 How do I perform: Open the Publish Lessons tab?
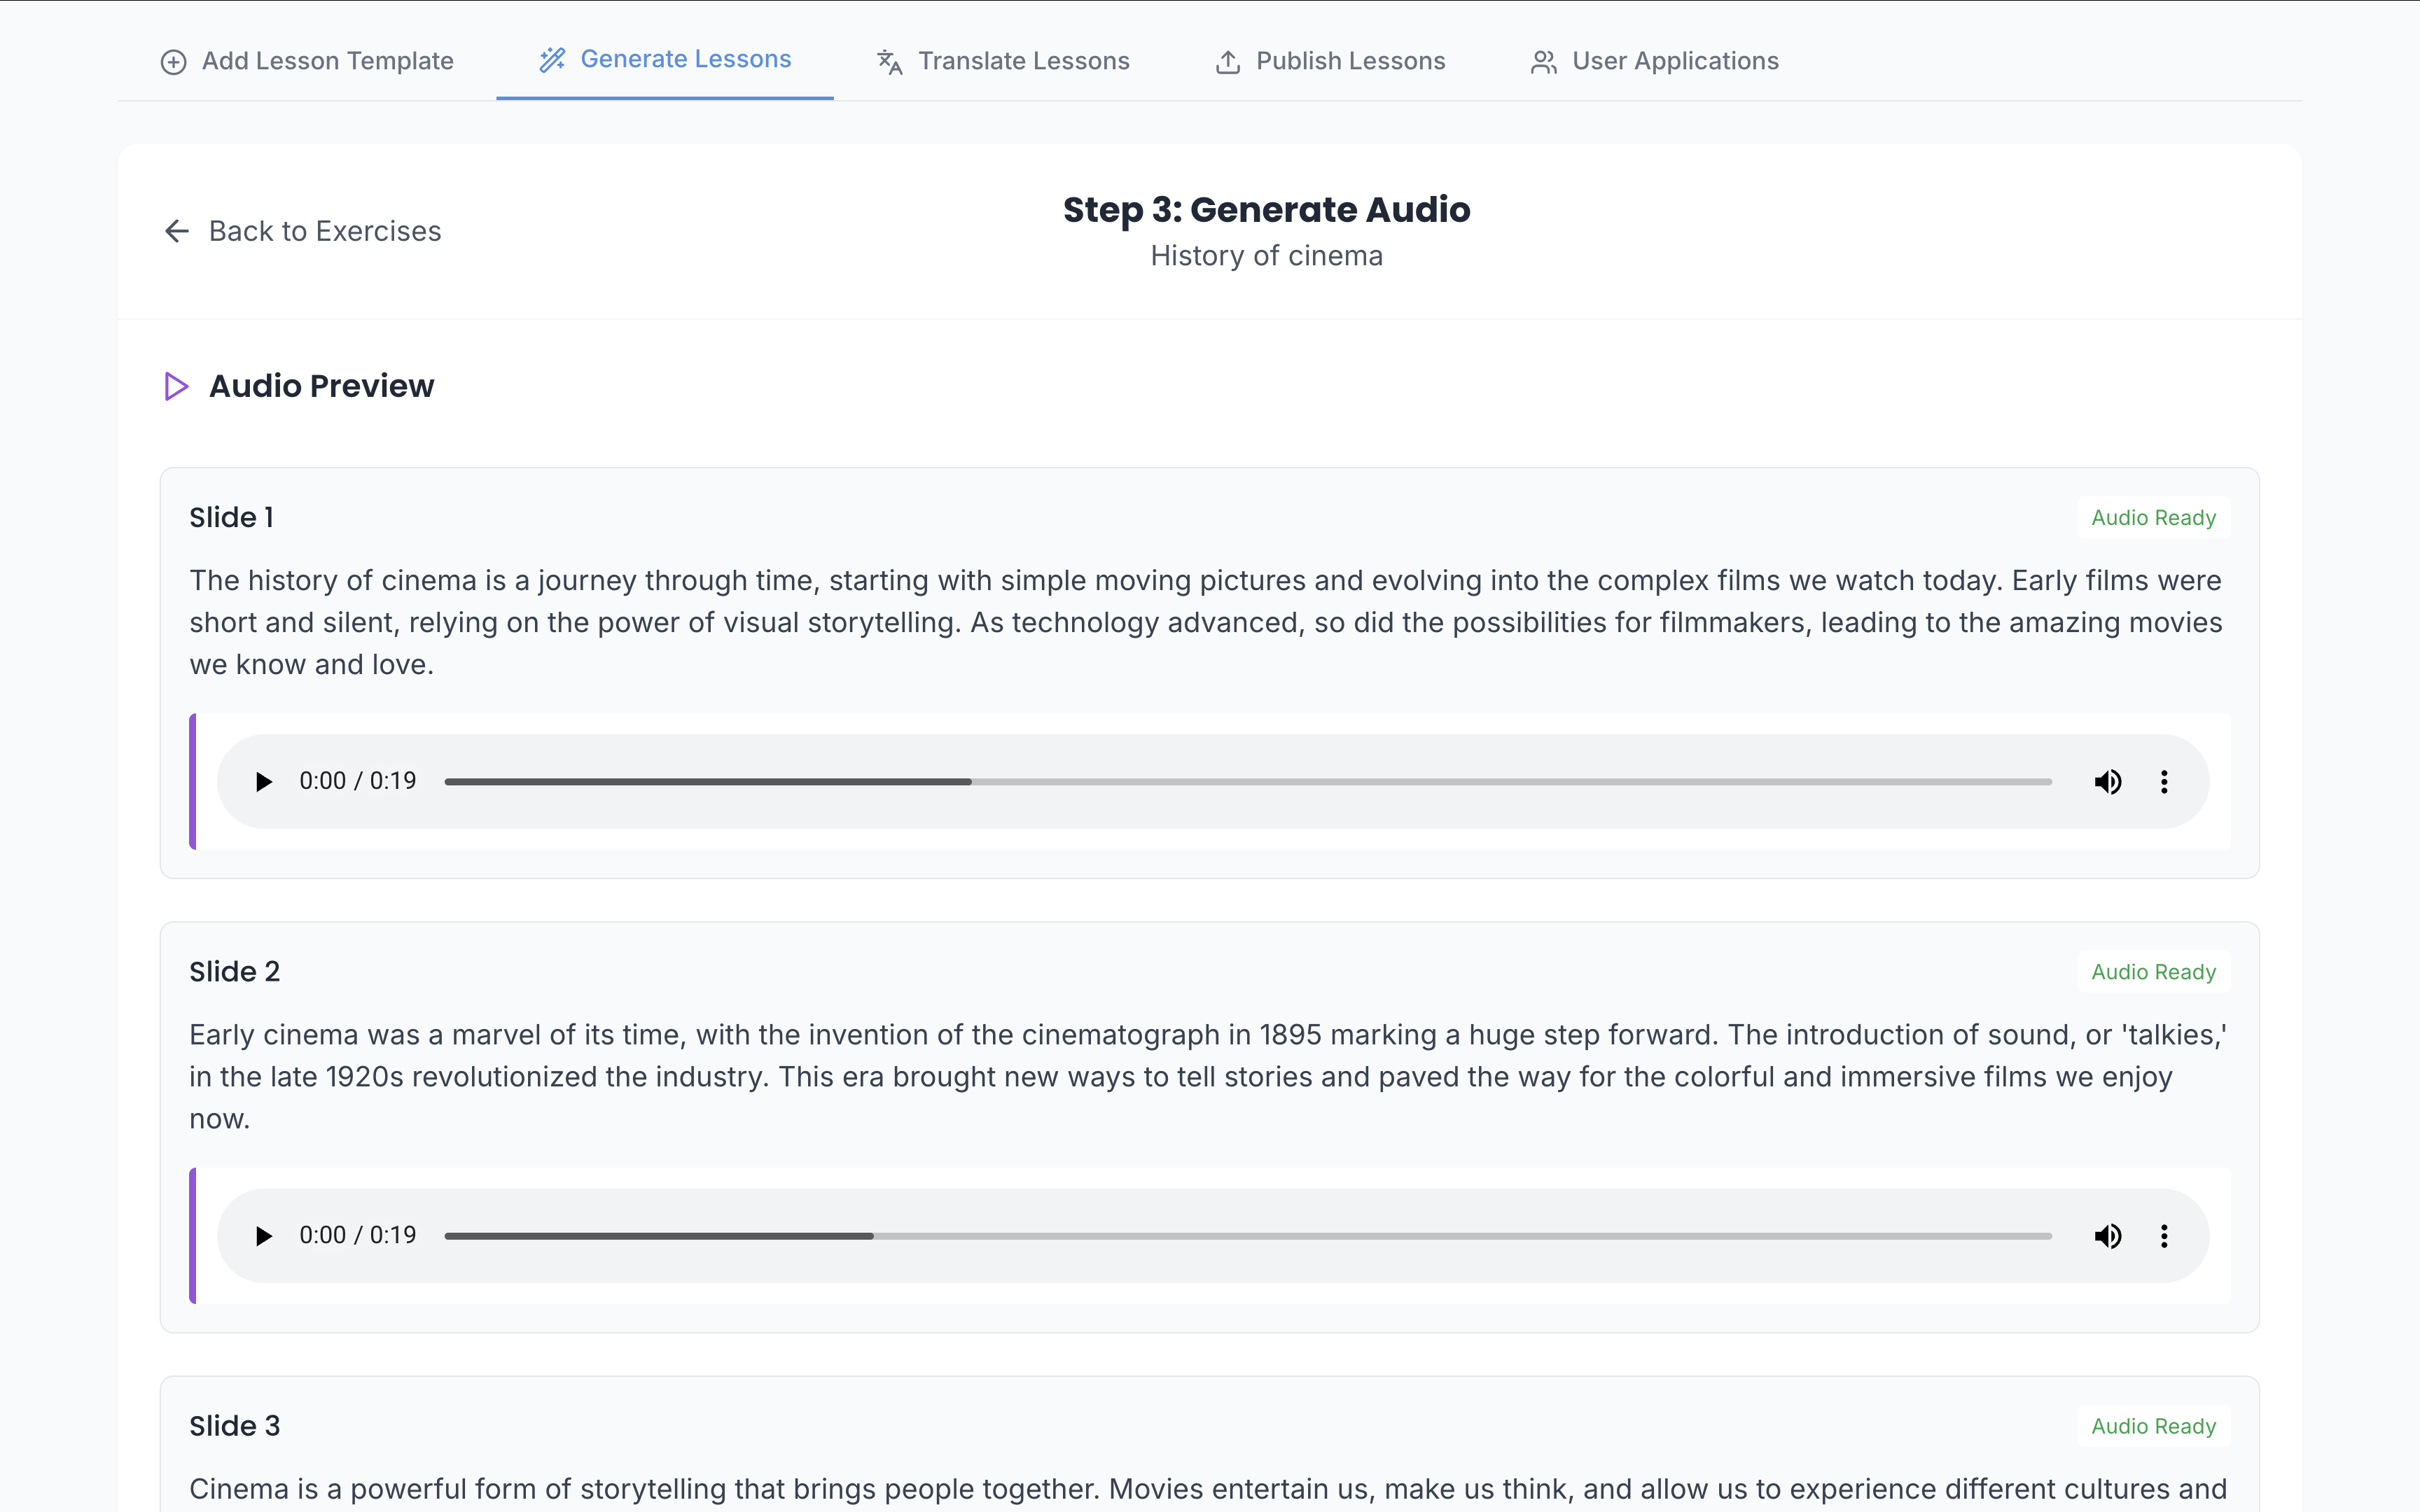click(x=1330, y=61)
